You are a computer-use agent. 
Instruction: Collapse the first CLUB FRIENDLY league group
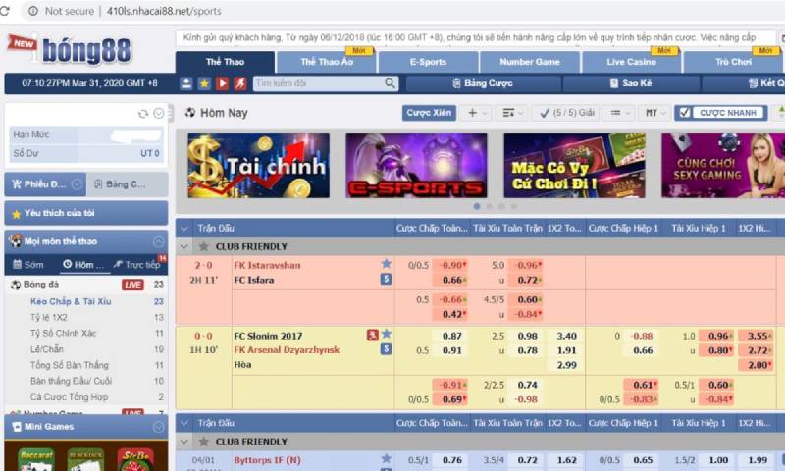tap(185, 246)
